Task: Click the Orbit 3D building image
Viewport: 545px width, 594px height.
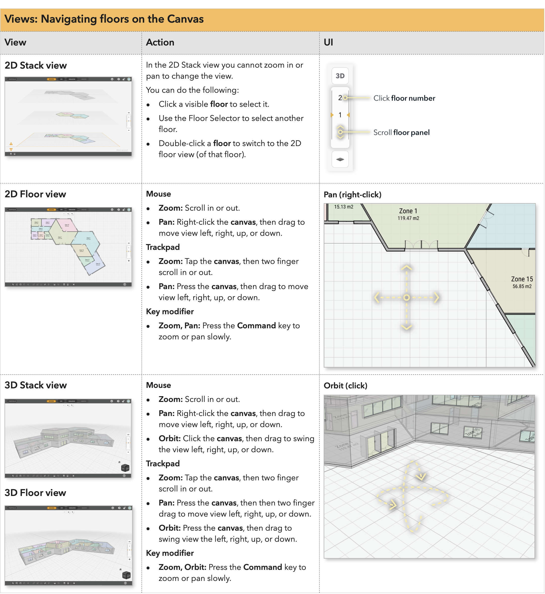Action: pyautogui.click(x=429, y=476)
